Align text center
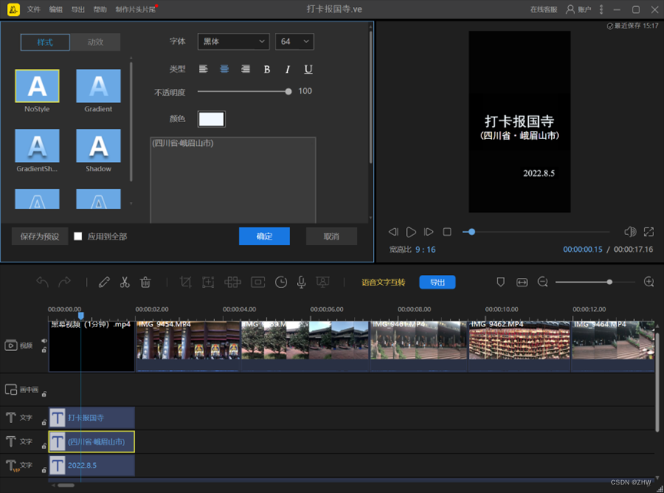 (224, 69)
